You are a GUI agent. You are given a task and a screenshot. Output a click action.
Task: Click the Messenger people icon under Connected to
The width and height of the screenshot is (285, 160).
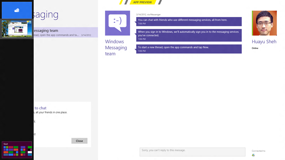point(253,155)
